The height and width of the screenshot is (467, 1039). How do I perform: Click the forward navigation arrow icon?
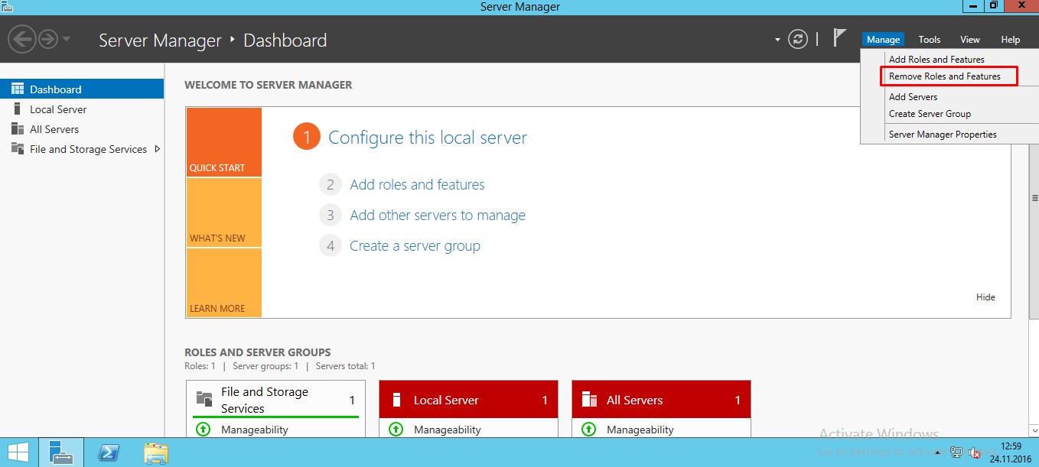pos(48,39)
